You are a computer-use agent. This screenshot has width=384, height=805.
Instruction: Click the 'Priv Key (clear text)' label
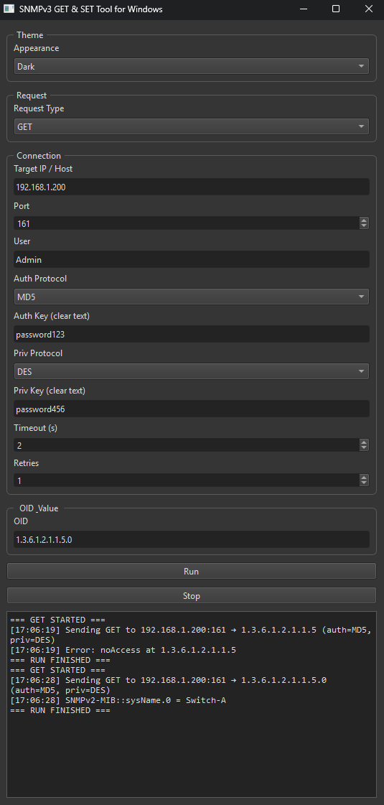pyautogui.click(x=50, y=391)
